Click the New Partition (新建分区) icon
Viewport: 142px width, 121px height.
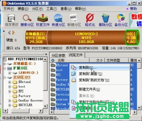(x=74, y=20)
